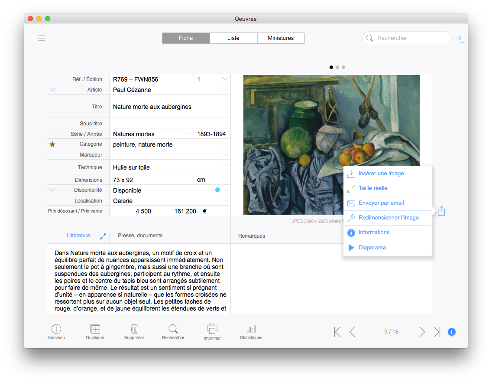Switch to Liste view
The image size is (492, 383).
(x=233, y=38)
